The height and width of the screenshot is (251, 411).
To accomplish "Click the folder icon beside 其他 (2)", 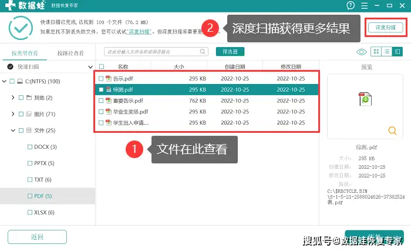I will point(29,98).
